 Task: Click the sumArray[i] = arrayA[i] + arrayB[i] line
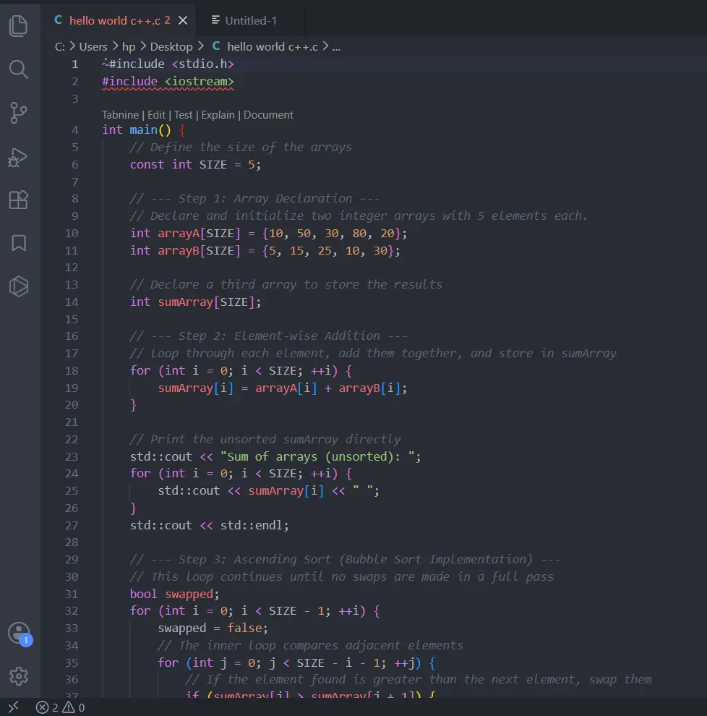(x=283, y=388)
